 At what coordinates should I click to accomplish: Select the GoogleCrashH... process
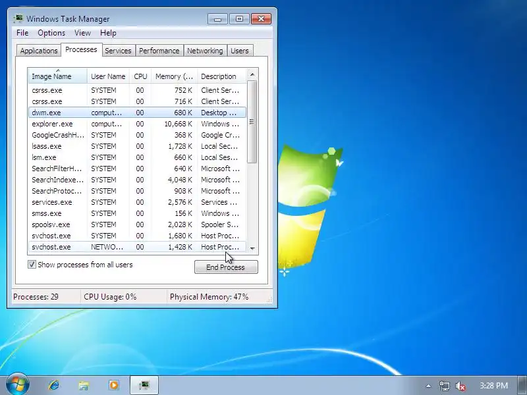(137, 135)
